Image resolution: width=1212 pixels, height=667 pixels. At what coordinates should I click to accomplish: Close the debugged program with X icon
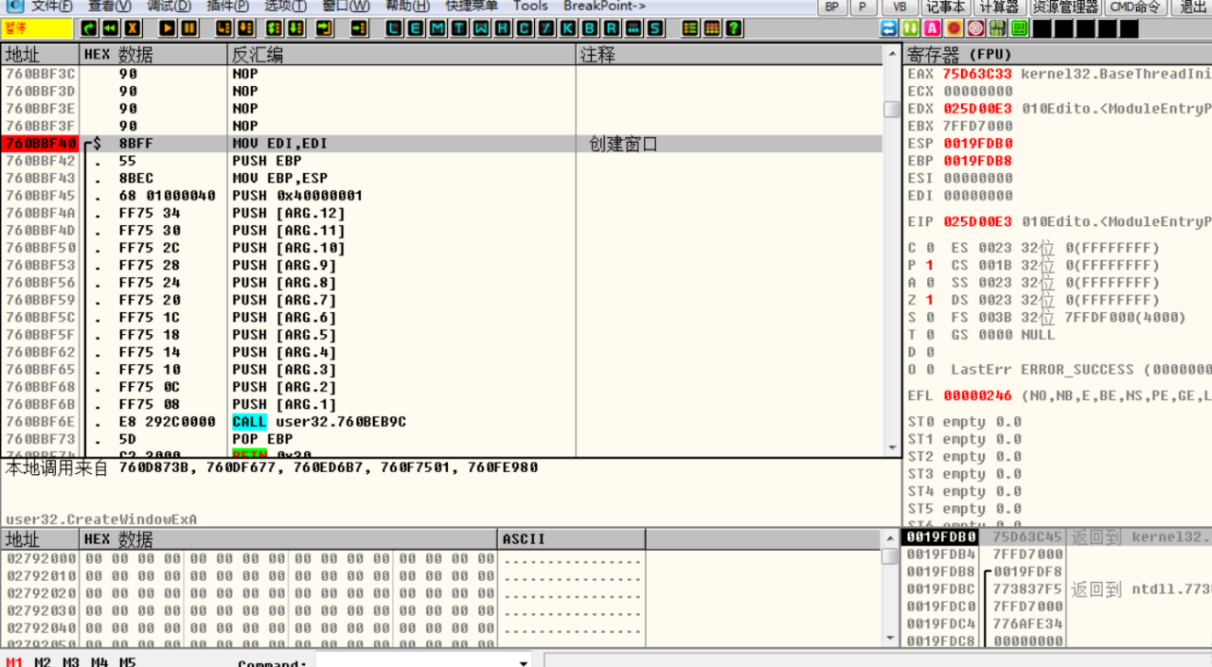[133, 28]
